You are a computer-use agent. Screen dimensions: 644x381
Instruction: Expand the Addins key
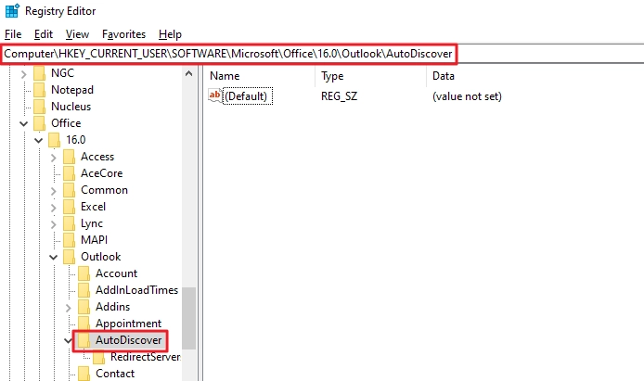68,308
